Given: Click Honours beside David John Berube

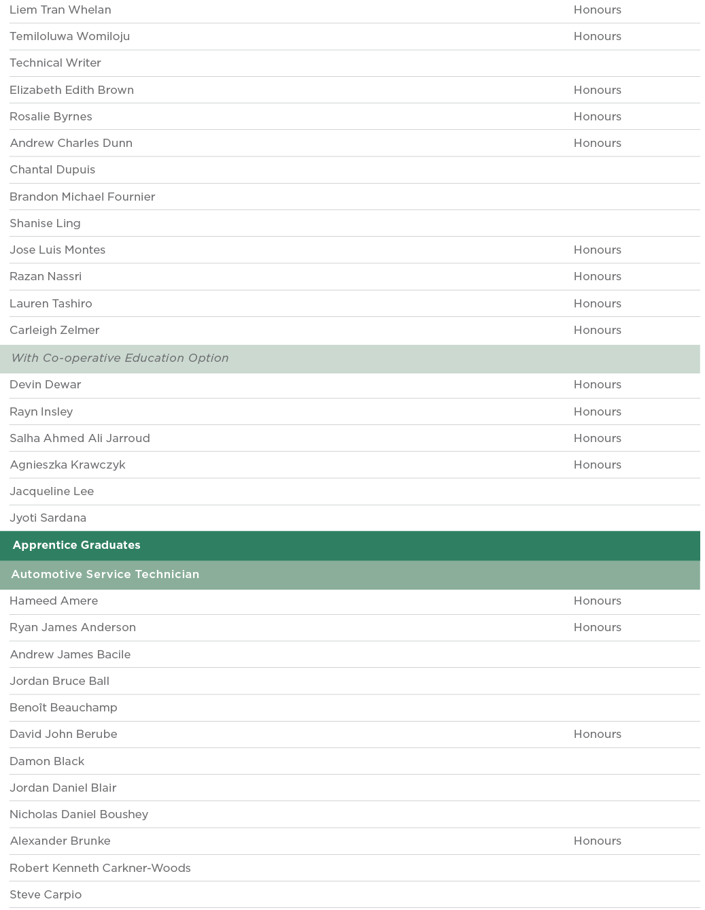Looking at the screenshot, I should pos(597,735).
